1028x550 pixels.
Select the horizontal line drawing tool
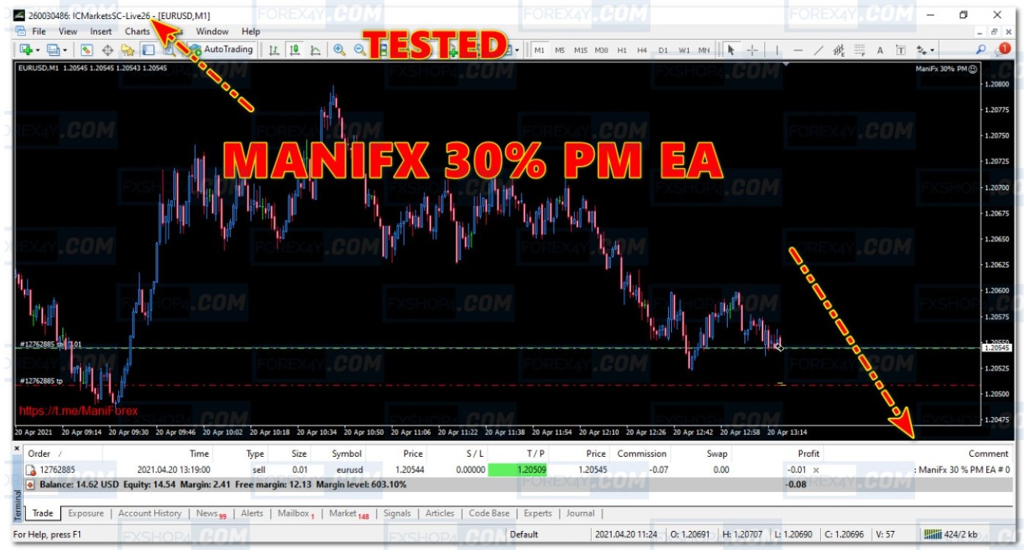pyautogui.click(x=798, y=50)
